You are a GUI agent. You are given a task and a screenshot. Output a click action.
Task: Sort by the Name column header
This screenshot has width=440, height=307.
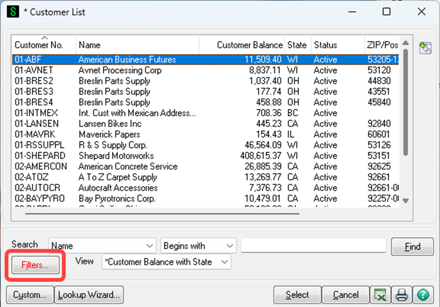click(x=137, y=45)
